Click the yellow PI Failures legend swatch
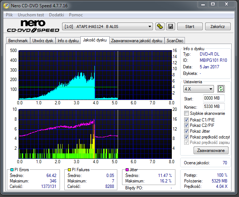This screenshot has width=239, height=197. tap(69, 170)
